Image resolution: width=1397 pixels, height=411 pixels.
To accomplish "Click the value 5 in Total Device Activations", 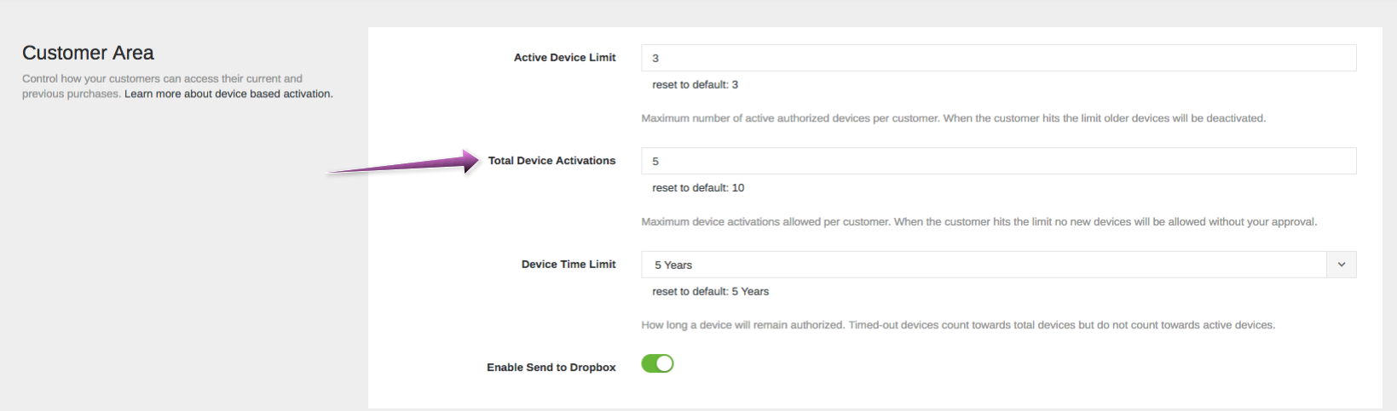I will [x=655, y=162].
